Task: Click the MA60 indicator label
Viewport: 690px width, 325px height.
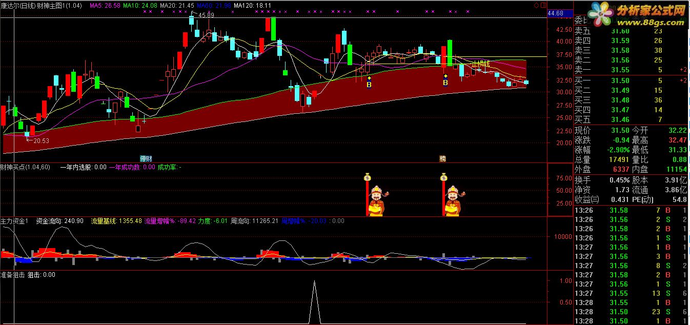Action: pyautogui.click(x=213, y=5)
